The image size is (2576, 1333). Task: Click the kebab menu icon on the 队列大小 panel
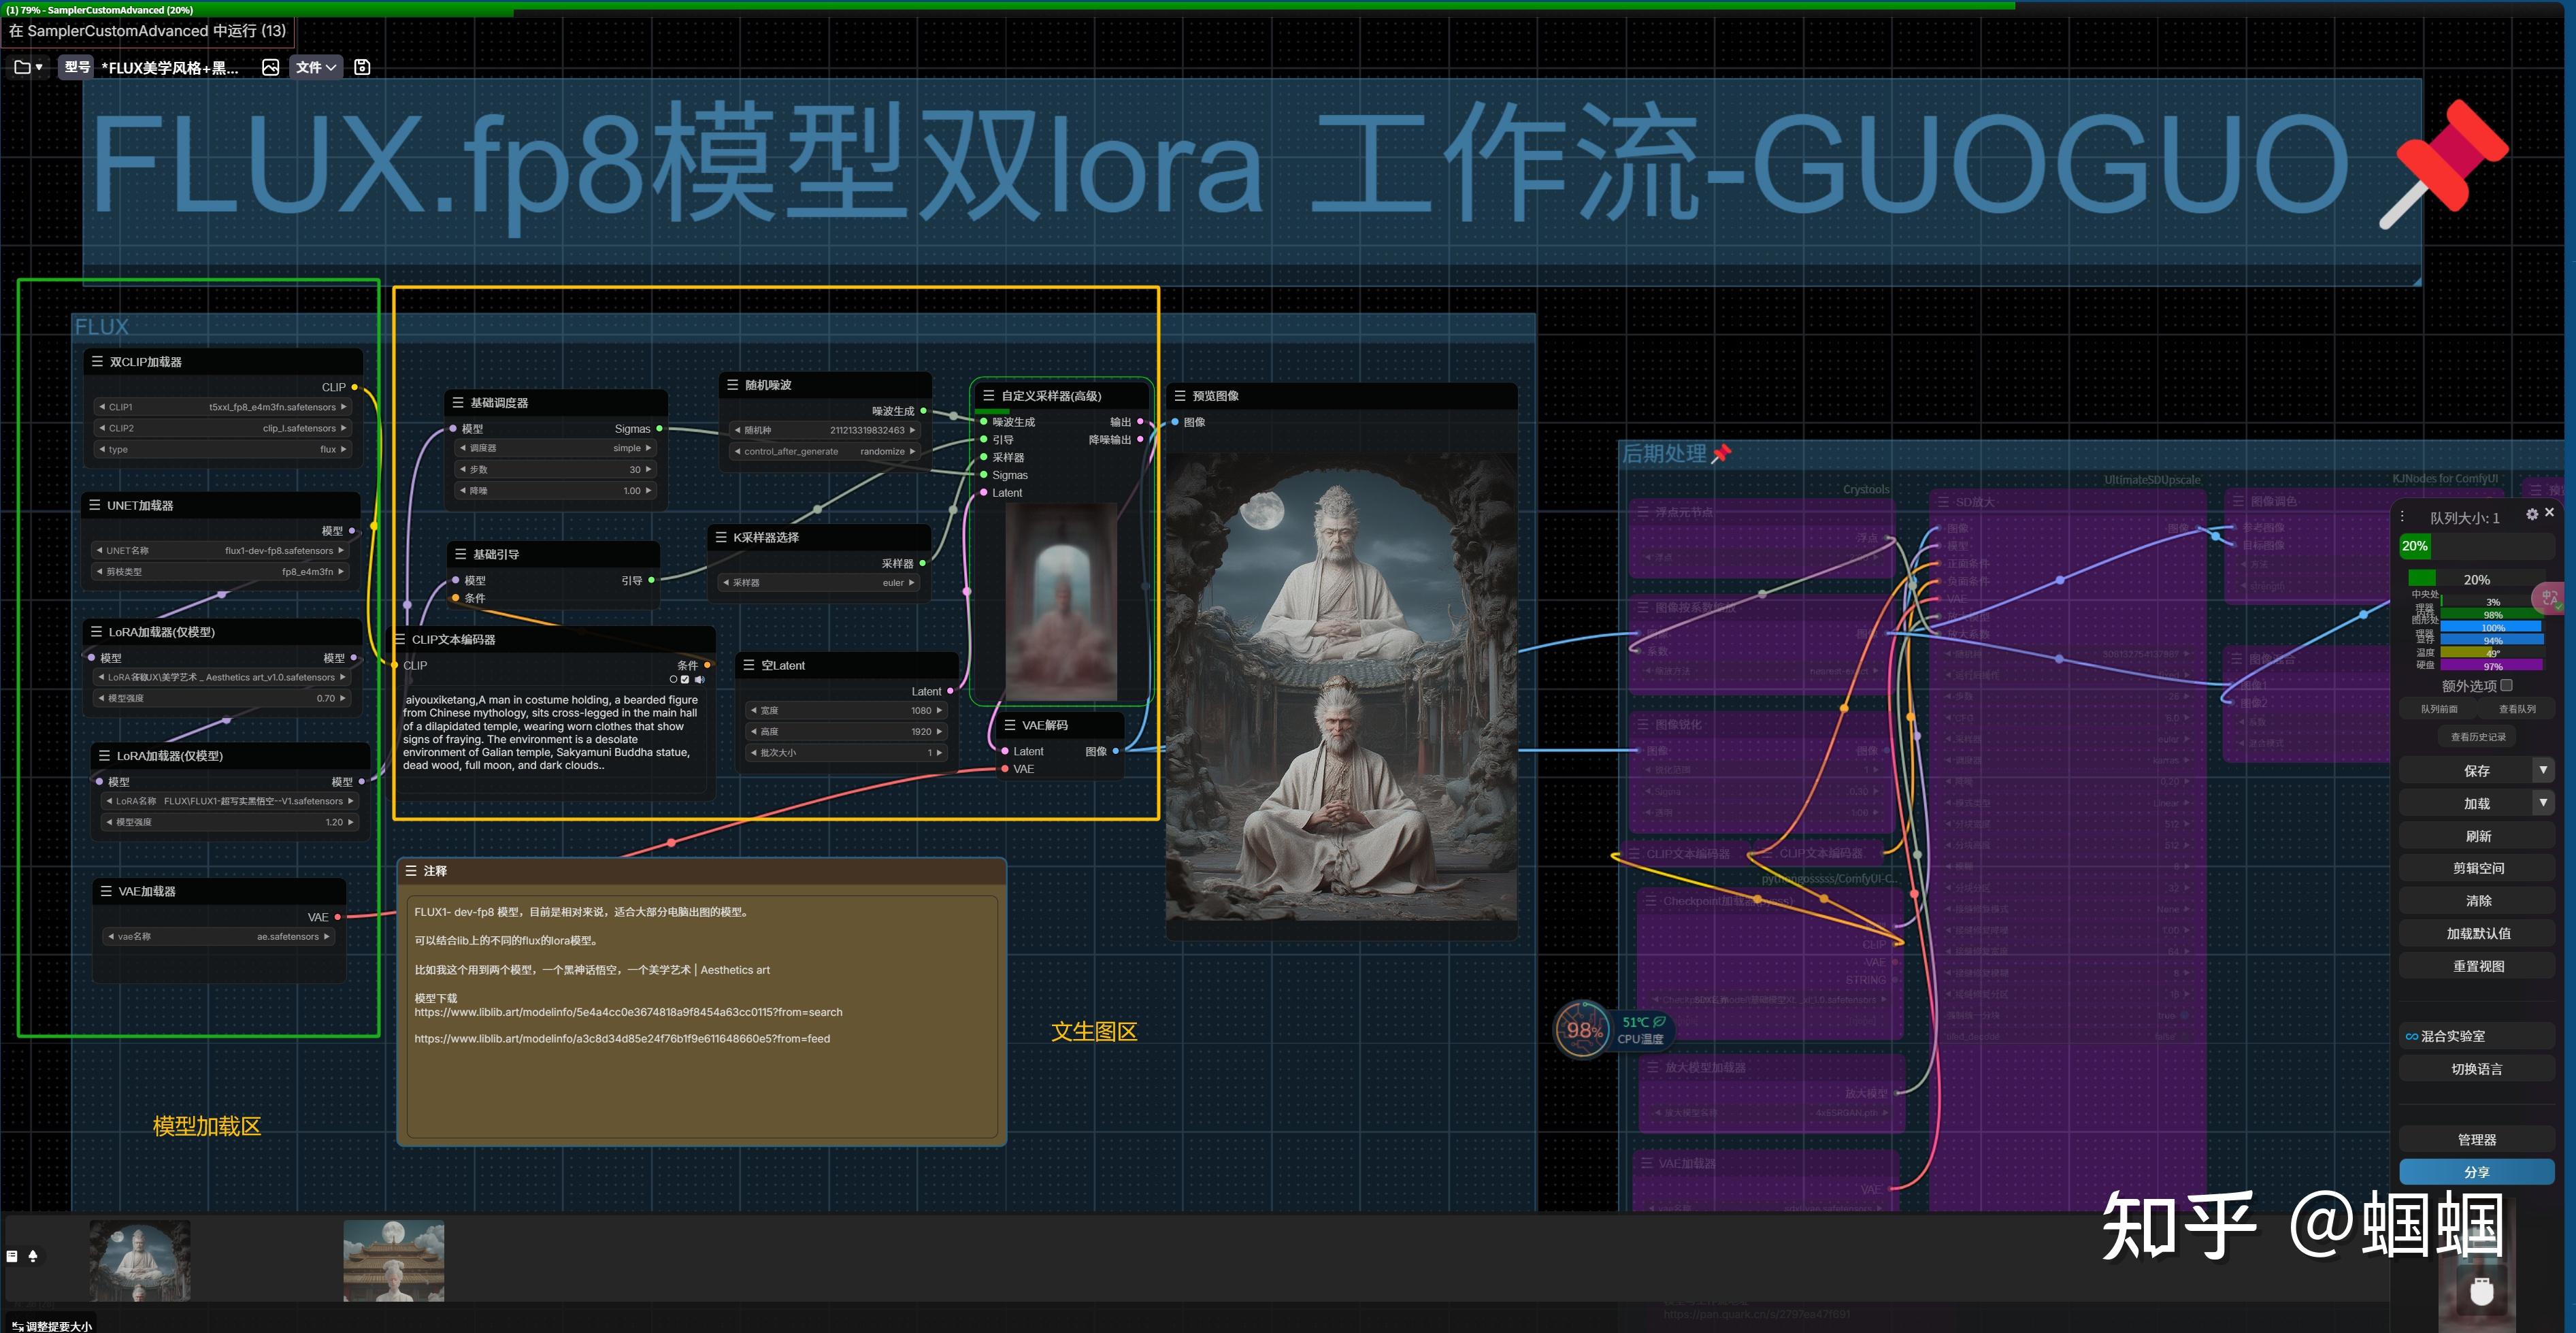click(x=2403, y=515)
